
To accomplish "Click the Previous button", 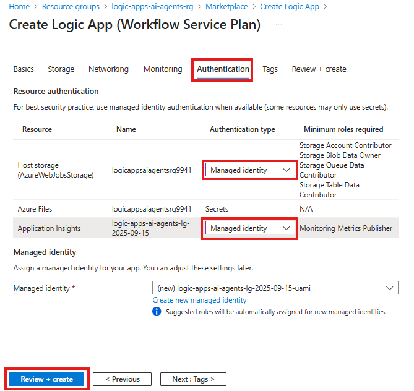I will pyautogui.click(x=123, y=379).
